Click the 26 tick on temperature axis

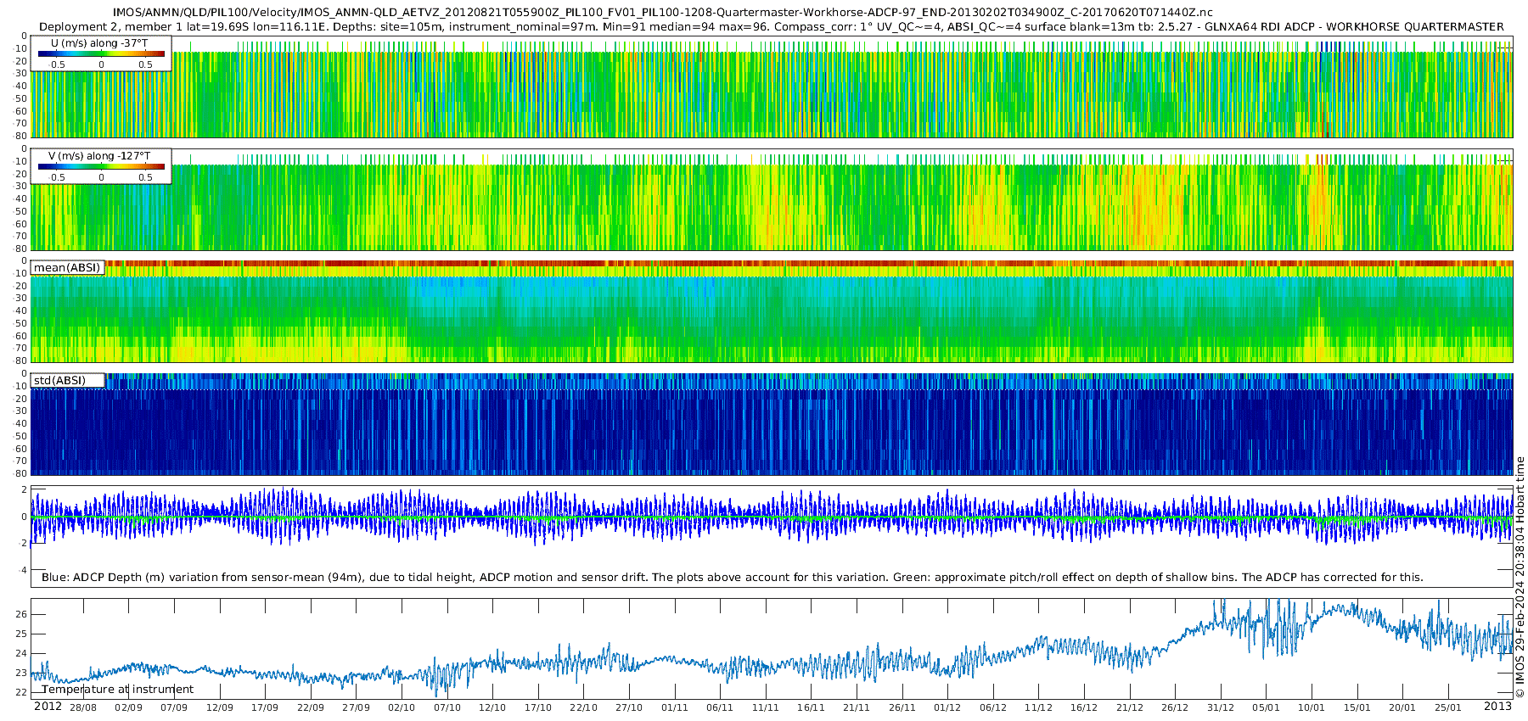point(21,614)
